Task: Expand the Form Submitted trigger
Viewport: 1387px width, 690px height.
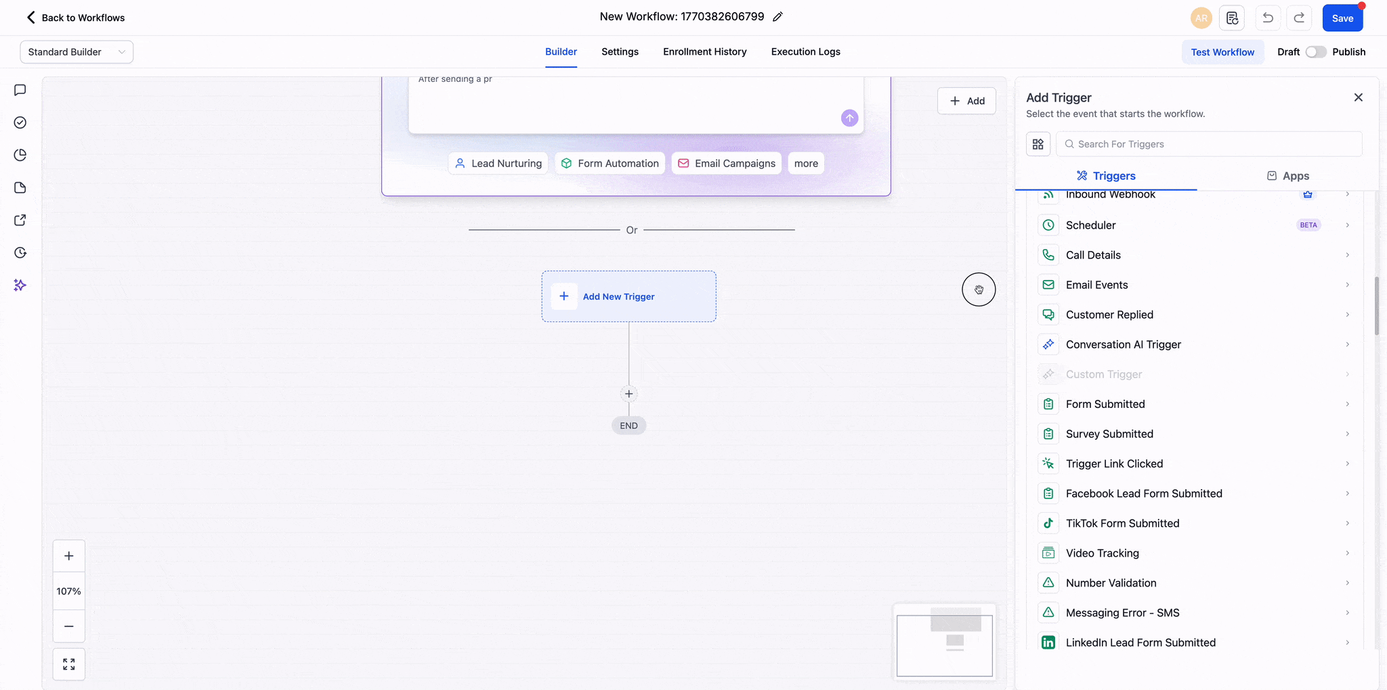Action: 1192,404
